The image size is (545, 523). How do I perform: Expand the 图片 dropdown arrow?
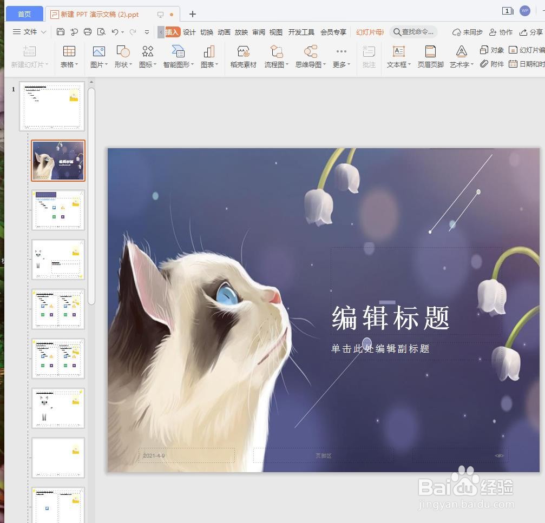[107, 64]
